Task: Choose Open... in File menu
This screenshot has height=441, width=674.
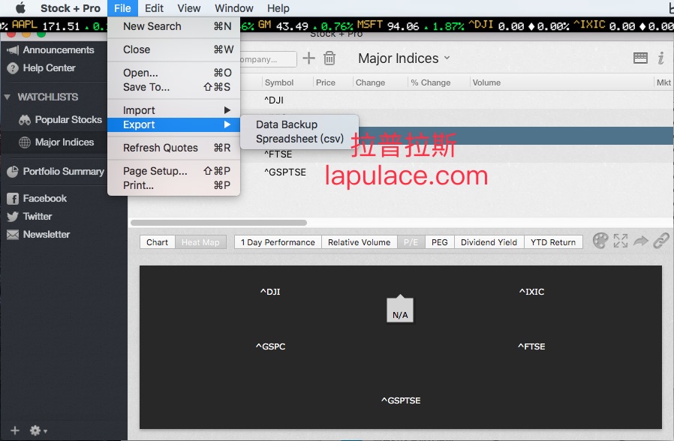Action: 173,73
